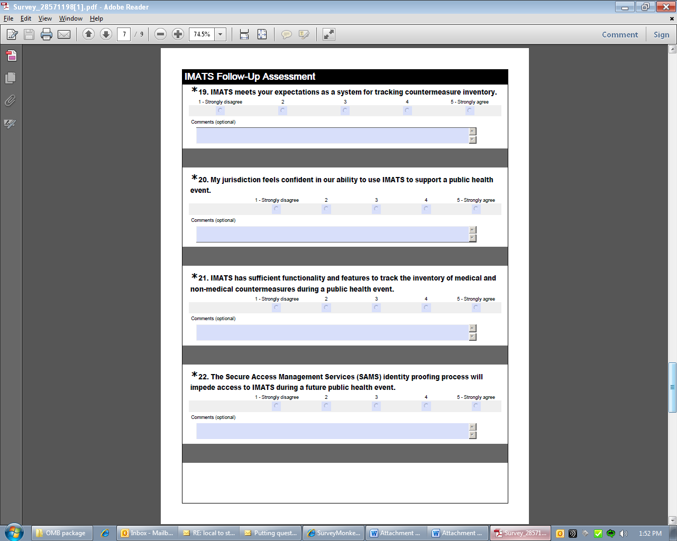Click scroll up arrow in question 20 comments
This screenshot has height=541, width=677.
coord(473,230)
